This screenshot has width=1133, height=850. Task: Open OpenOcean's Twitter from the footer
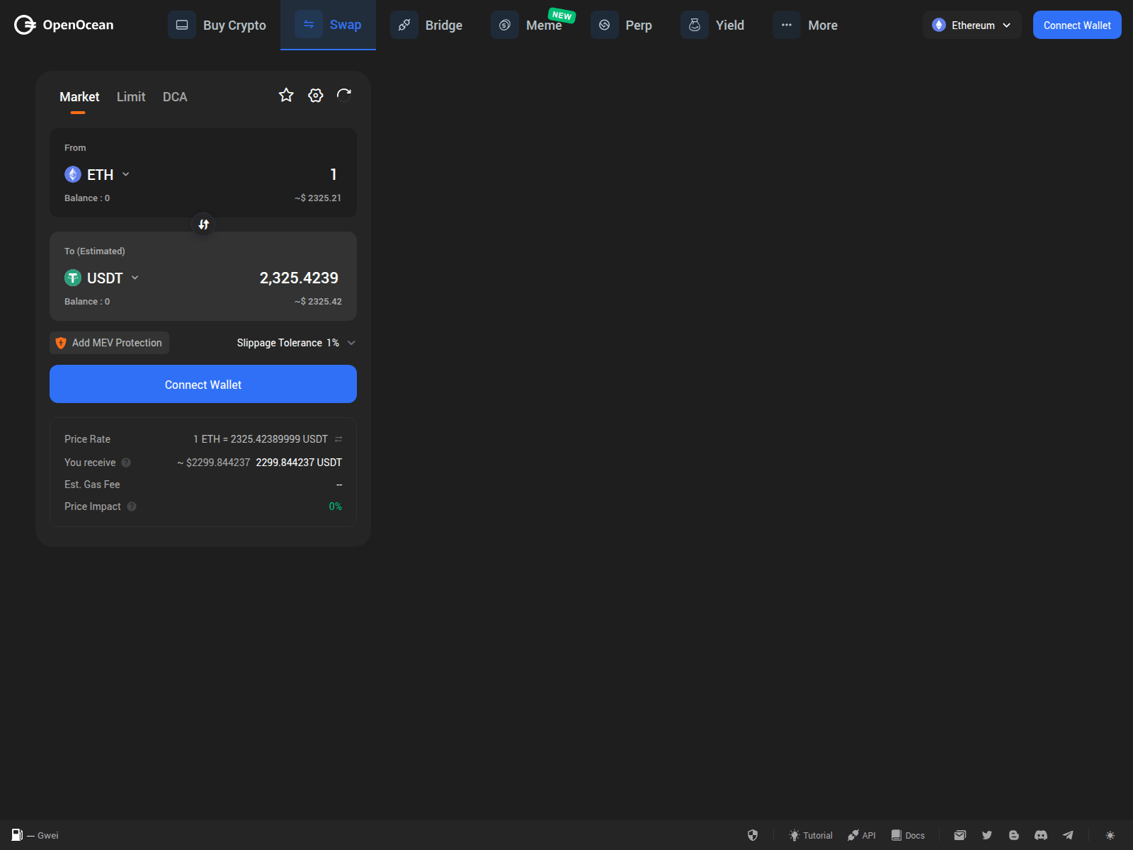[987, 835]
